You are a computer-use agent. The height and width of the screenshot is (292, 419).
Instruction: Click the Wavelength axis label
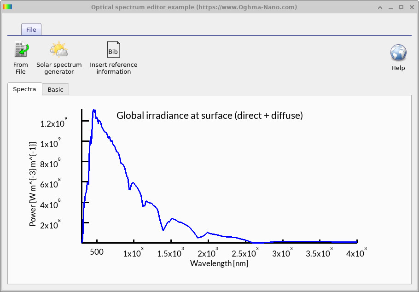click(219, 263)
